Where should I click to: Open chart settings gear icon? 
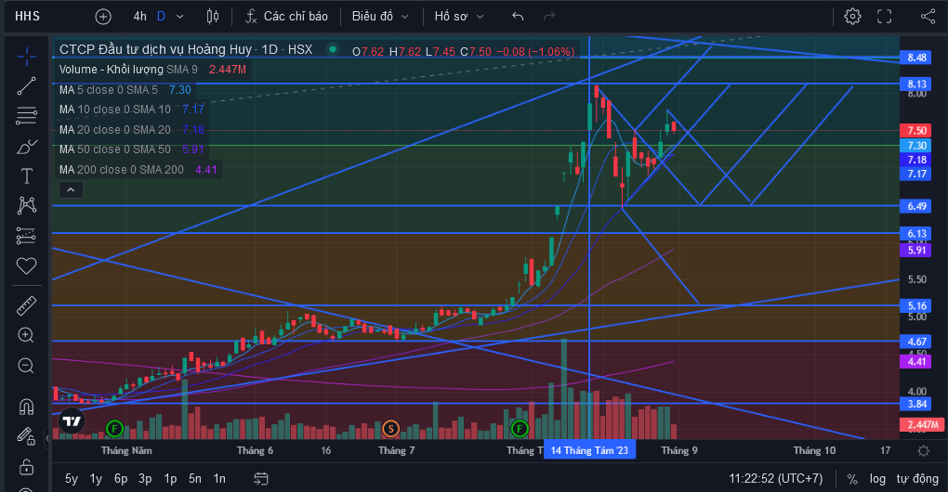852,17
